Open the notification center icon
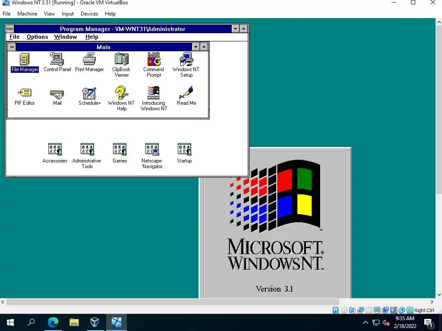 [x=428, y=323]
